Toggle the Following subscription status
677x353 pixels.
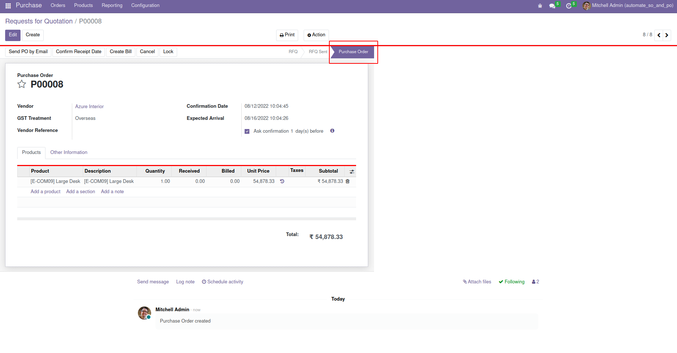pyautogui.click(x=512, y=282)
